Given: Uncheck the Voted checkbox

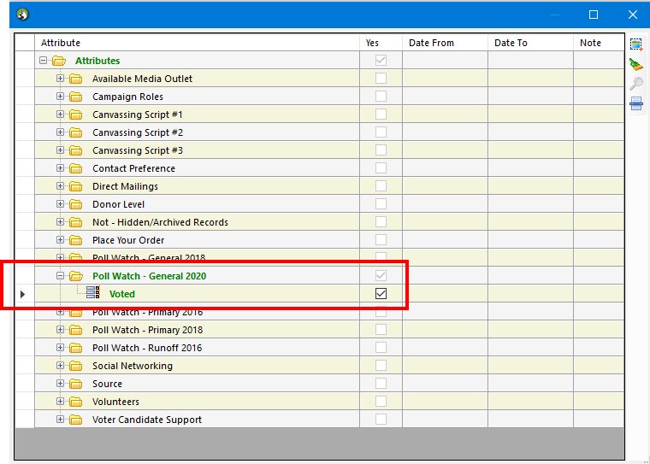Looking at the screenshot, I should (381, 293).
